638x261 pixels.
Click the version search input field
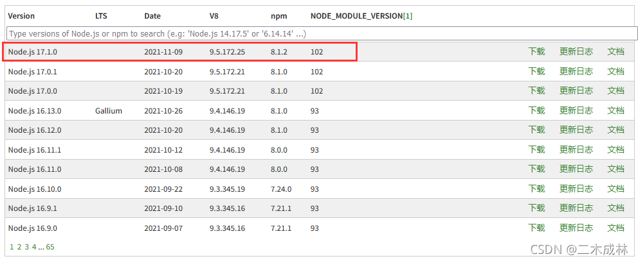322,33
